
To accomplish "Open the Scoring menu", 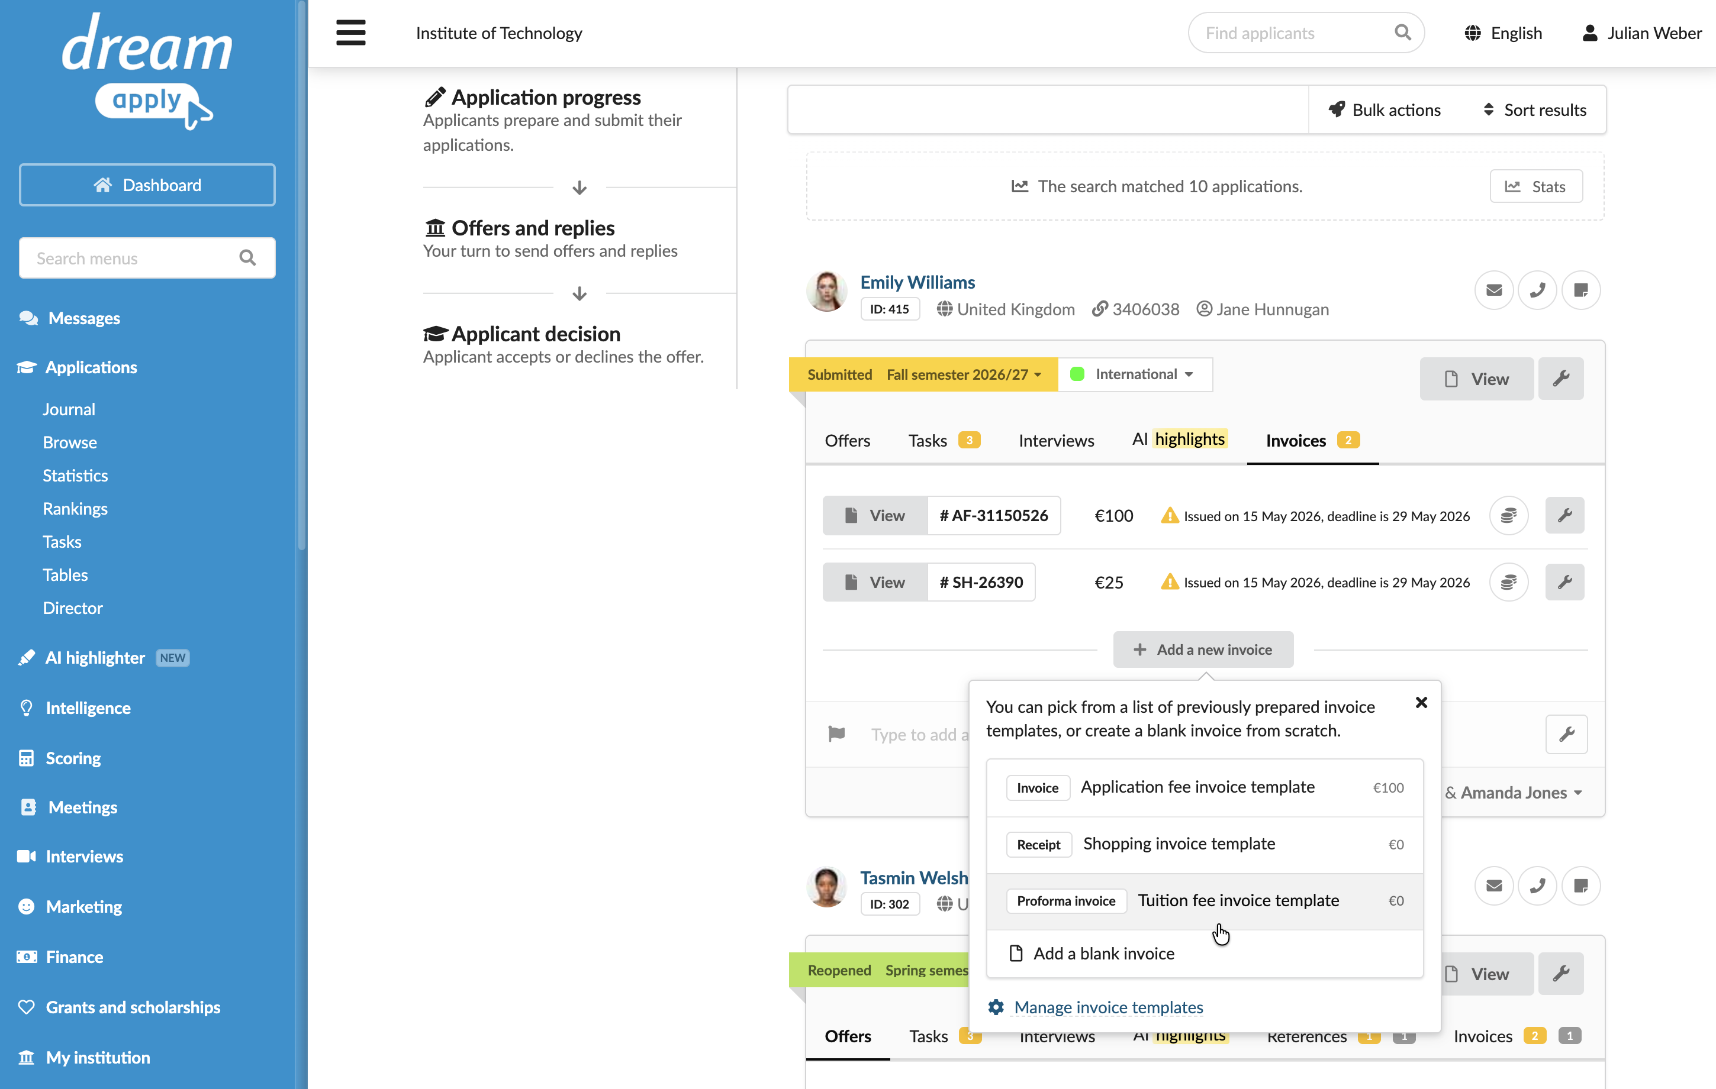I will pos(60,758).
